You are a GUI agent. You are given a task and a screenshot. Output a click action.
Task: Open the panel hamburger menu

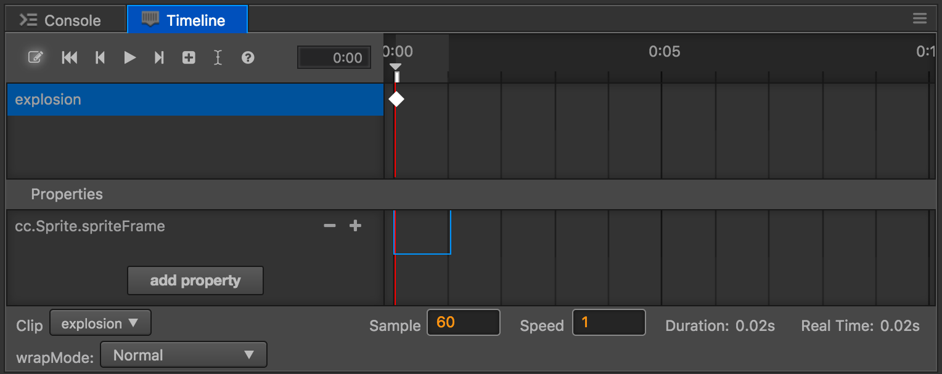pos(920,19)
